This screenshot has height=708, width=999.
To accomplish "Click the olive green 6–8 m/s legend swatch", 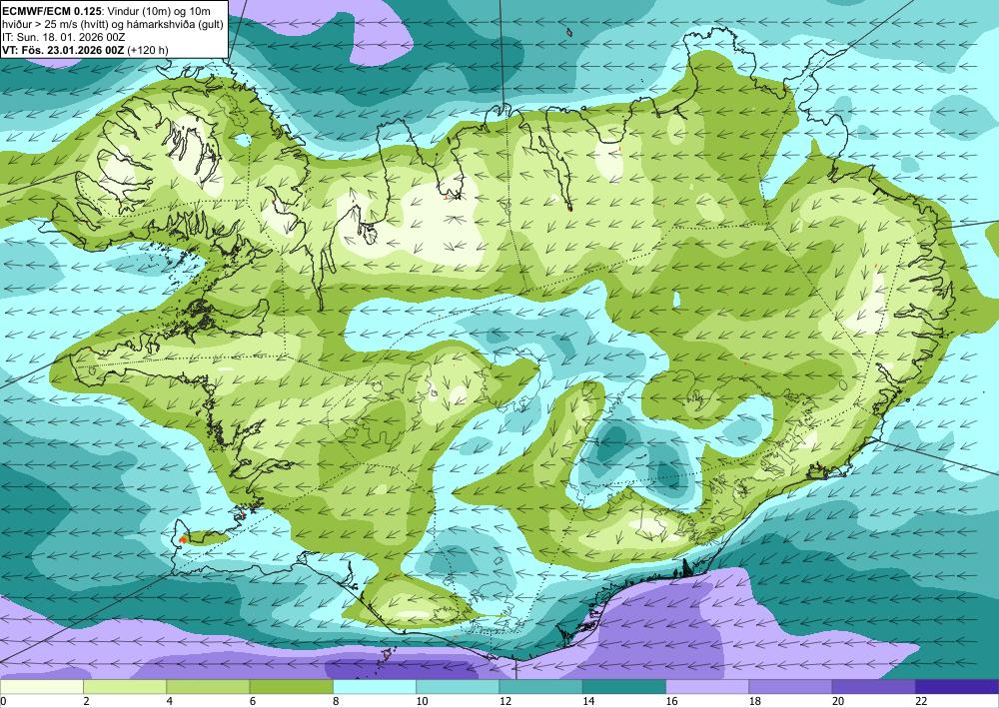I will (x=291, y=686).
